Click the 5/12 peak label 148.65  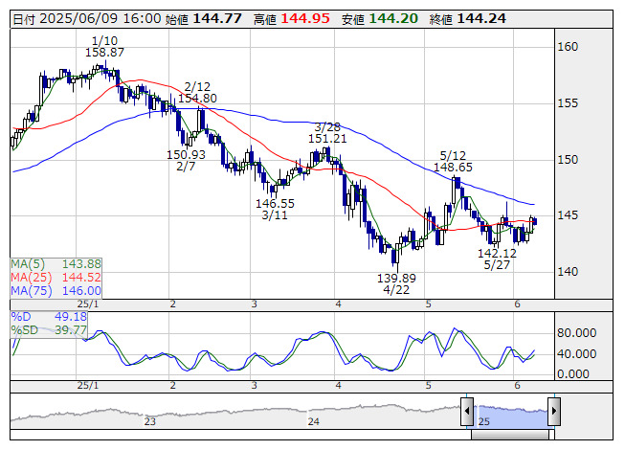click(454, 167)
